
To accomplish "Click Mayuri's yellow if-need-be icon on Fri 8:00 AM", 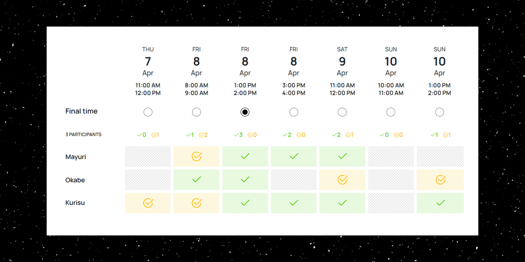I will click(x=196, y=157).
